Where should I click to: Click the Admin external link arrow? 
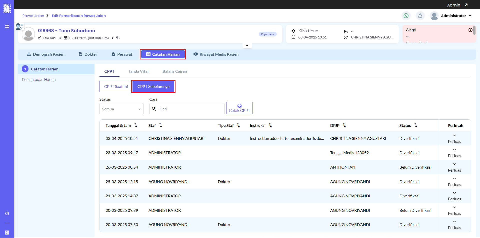[x=466, y=5]
